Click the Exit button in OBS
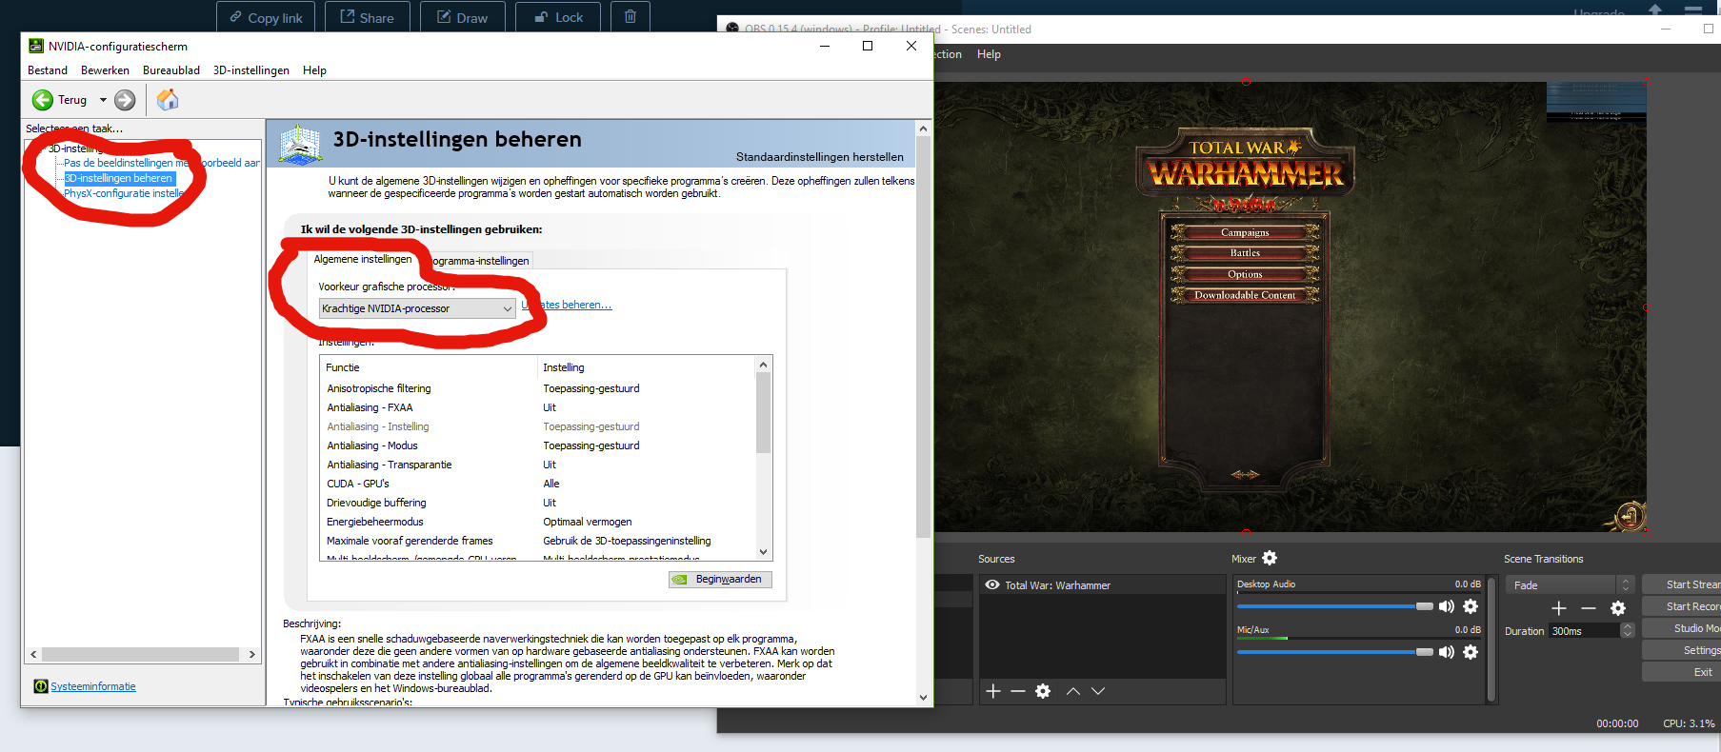This screenshot has width=1721, height=752. click(1681, 672)
